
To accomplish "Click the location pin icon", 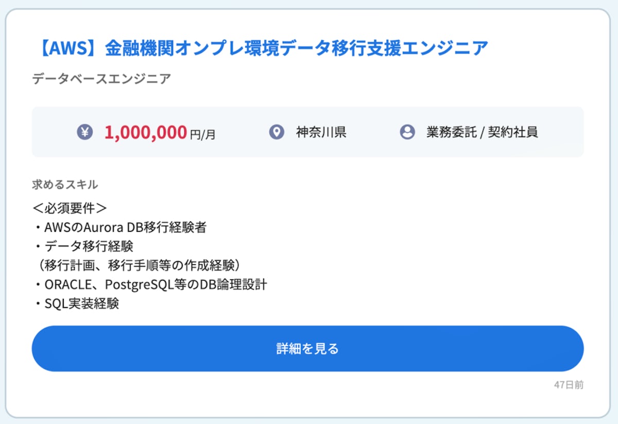I will coord(277,132).
